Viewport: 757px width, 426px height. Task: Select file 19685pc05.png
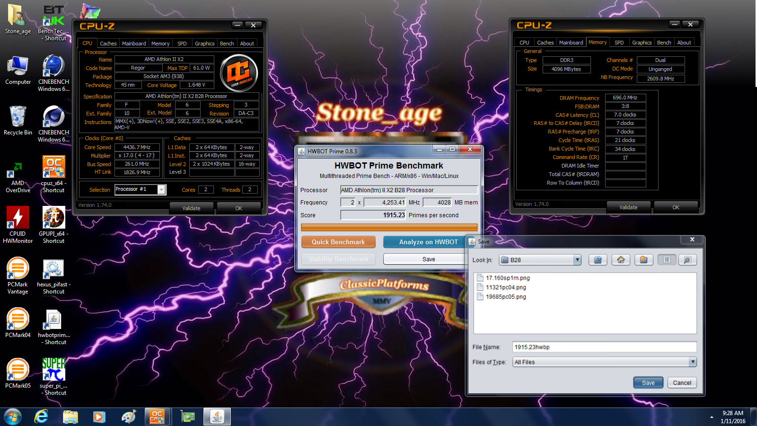tap(502, 297)
